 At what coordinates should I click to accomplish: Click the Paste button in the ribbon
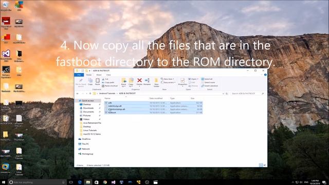pyautogui.click(x=98, y=82)
